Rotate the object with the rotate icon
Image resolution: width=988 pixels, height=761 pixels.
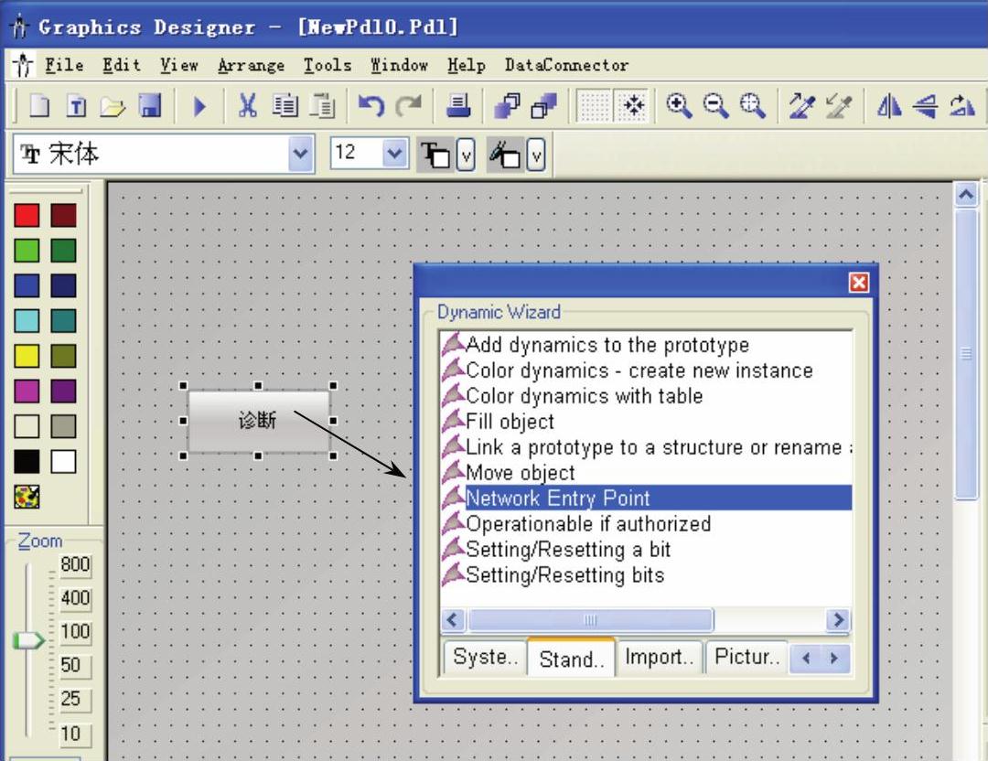pos(962,106)
